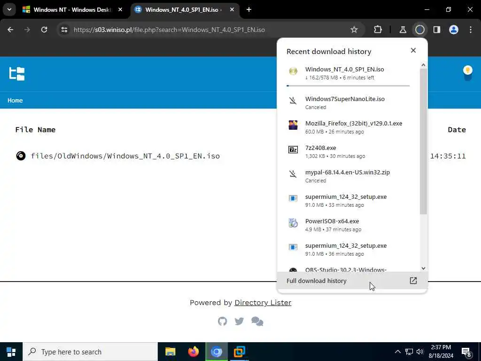481x361 pixels.
Task: Click the PowerISO file icon
Action: click(x=293, y=222)
